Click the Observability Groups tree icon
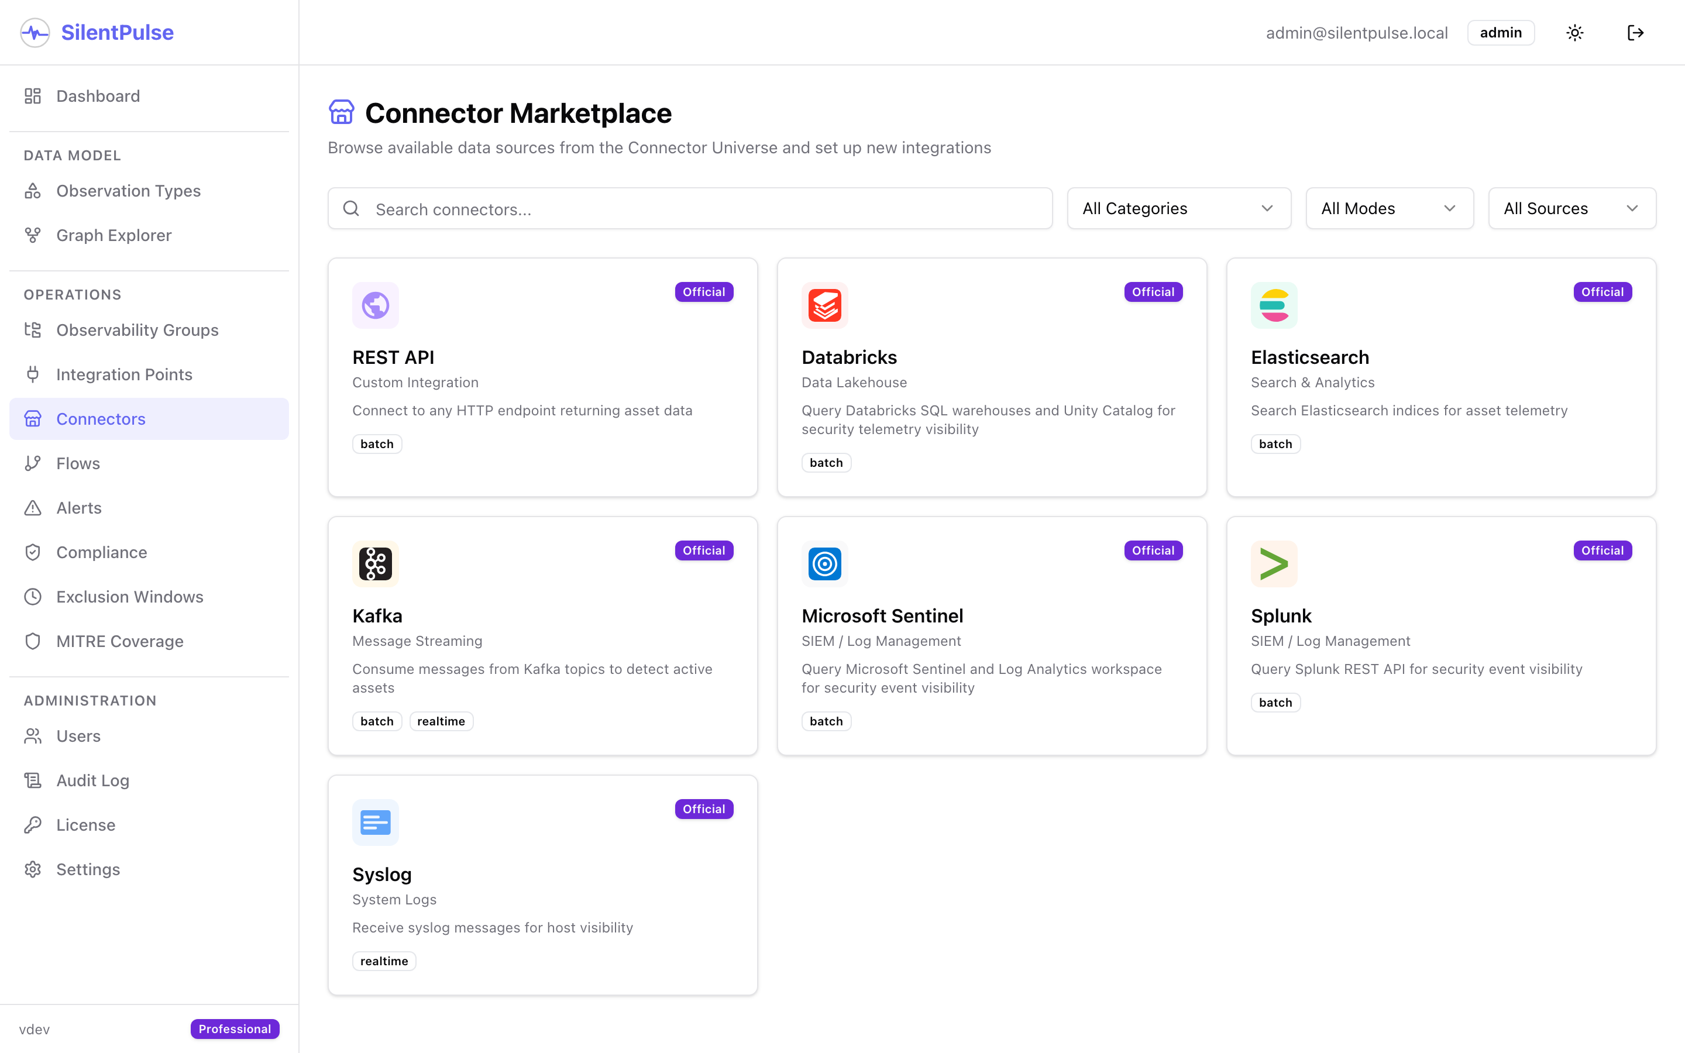 click(33, 330)
